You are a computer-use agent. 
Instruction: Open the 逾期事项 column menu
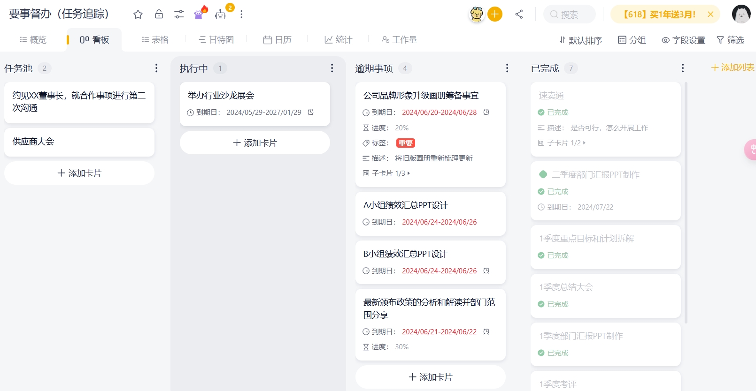[x=507, y=68]
